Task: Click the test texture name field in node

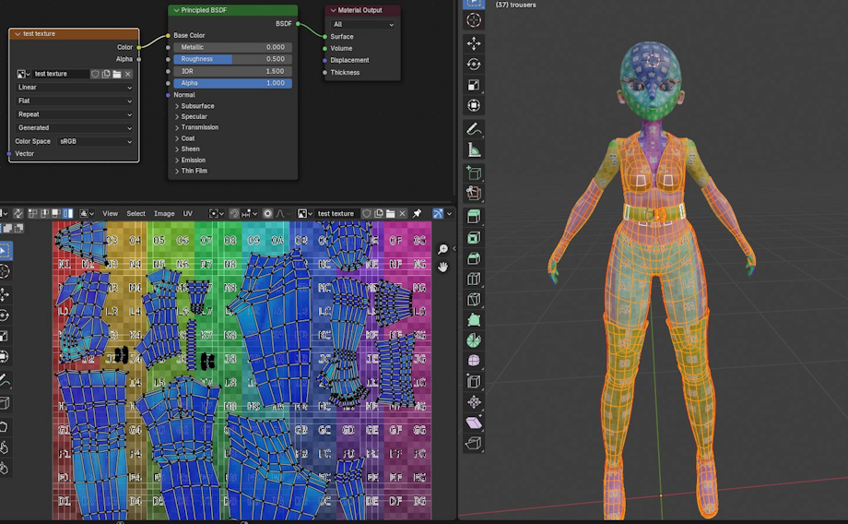Action: tap(60, 74)
